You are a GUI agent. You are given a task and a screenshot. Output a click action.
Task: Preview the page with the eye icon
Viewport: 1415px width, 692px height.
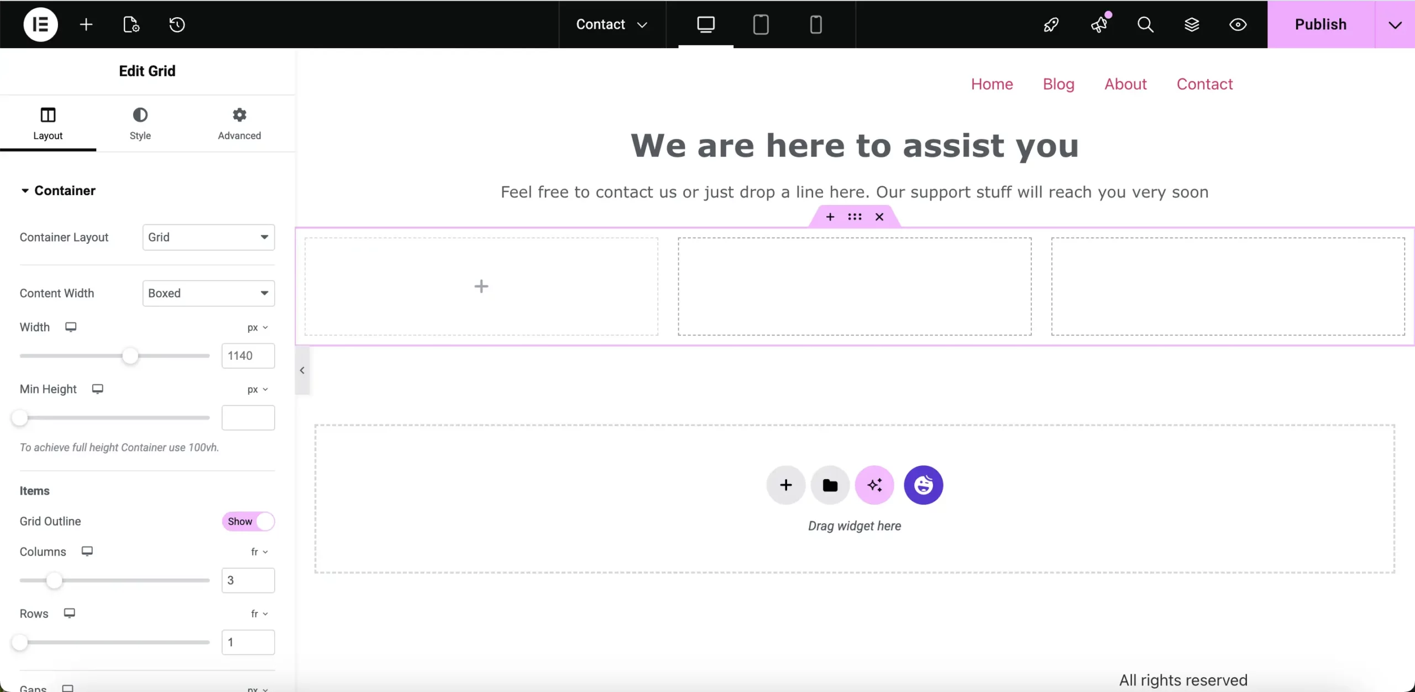coord(1238,24)
